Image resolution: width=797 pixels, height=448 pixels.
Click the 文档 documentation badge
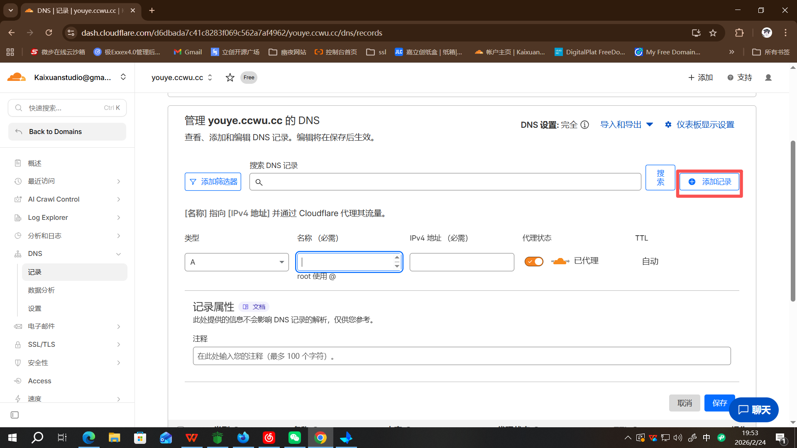254,307
